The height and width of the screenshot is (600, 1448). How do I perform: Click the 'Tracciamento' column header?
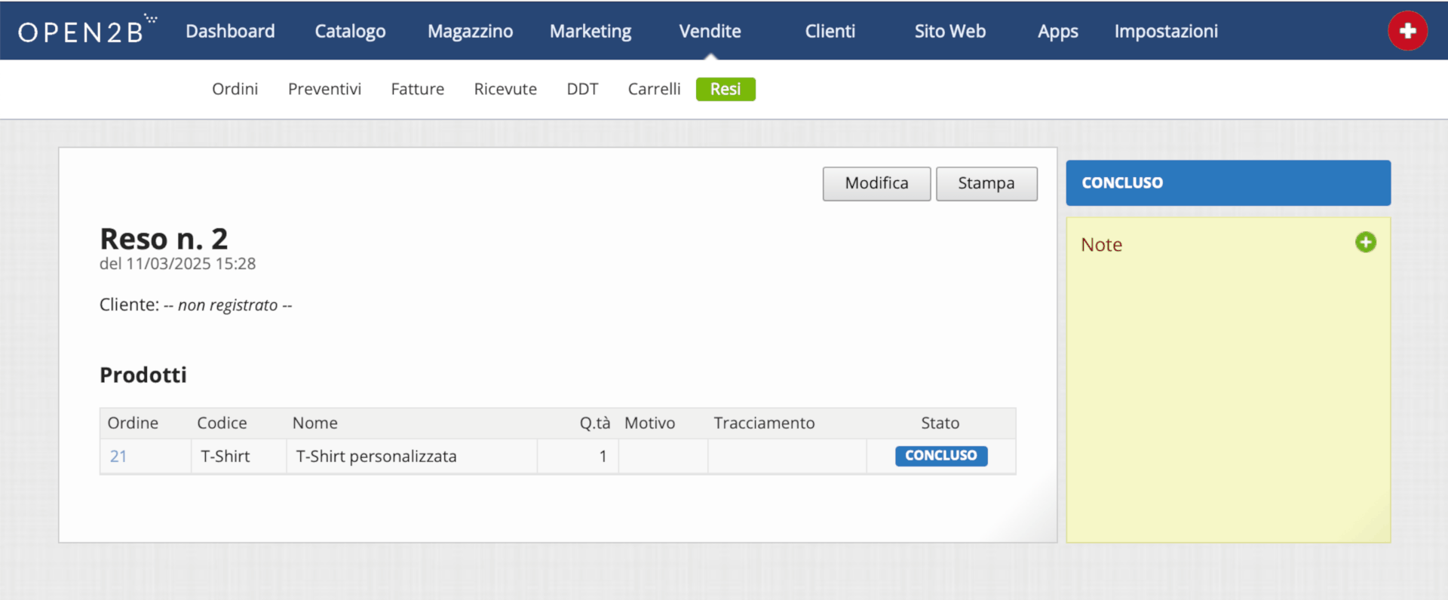[764, 423]
